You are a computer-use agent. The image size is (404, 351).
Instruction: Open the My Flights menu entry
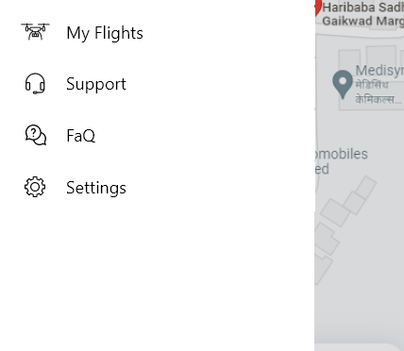[x=105, y=32]
